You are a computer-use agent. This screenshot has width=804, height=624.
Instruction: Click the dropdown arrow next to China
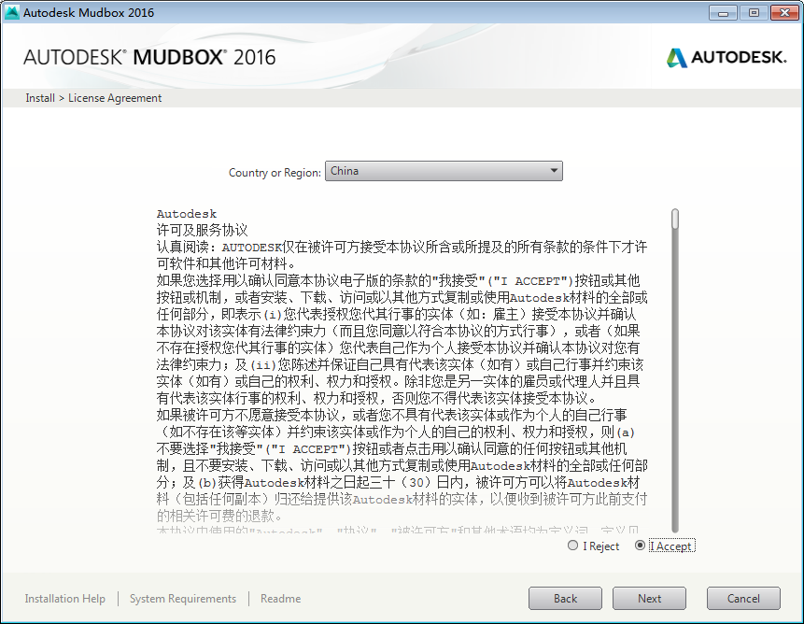tap(555, 170)
